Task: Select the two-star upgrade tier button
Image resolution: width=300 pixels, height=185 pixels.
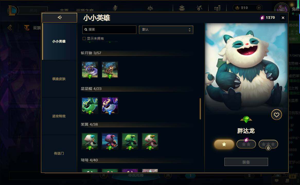Action: coord(246,144)
